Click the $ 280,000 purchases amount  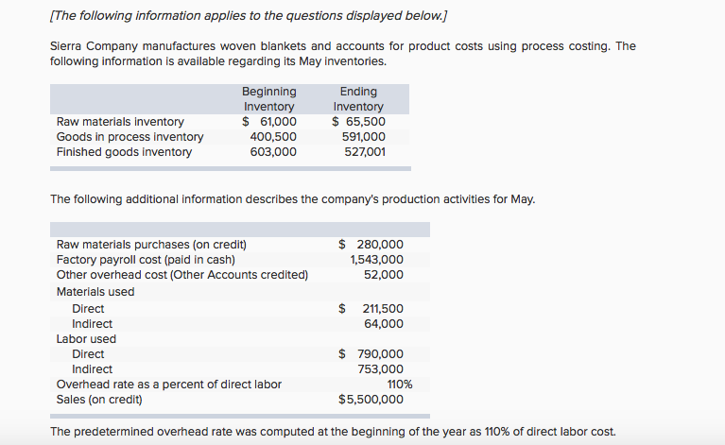(371, 245)
